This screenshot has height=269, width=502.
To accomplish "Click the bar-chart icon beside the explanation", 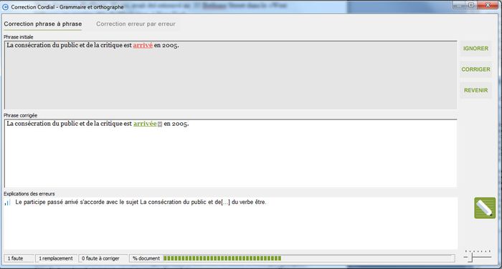I will [x=7, y=202].
